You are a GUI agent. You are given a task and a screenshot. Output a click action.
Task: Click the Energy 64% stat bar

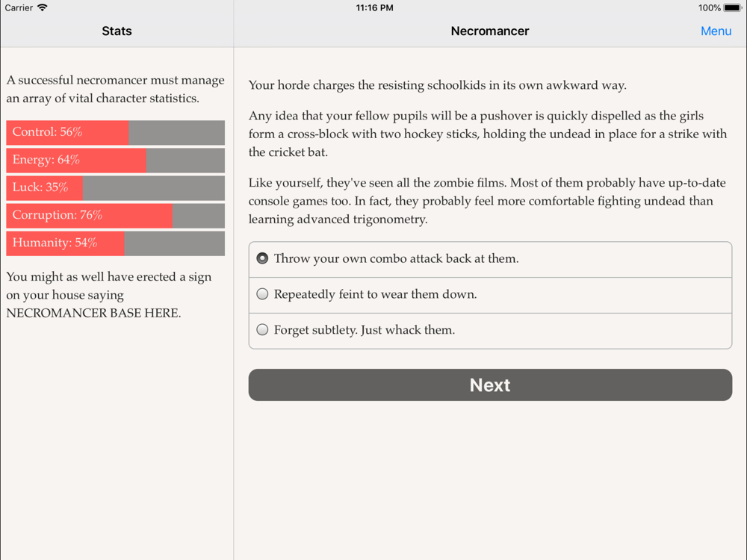115,160
